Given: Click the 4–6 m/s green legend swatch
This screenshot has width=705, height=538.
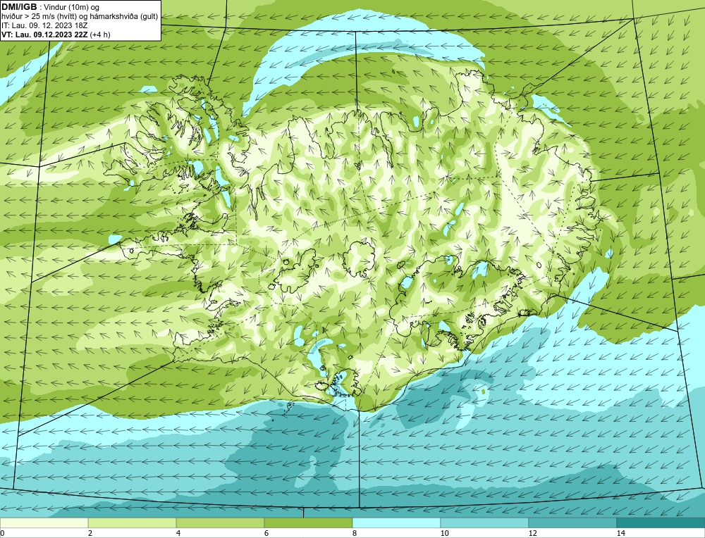Looking at the screenshot, I should 220,523.
